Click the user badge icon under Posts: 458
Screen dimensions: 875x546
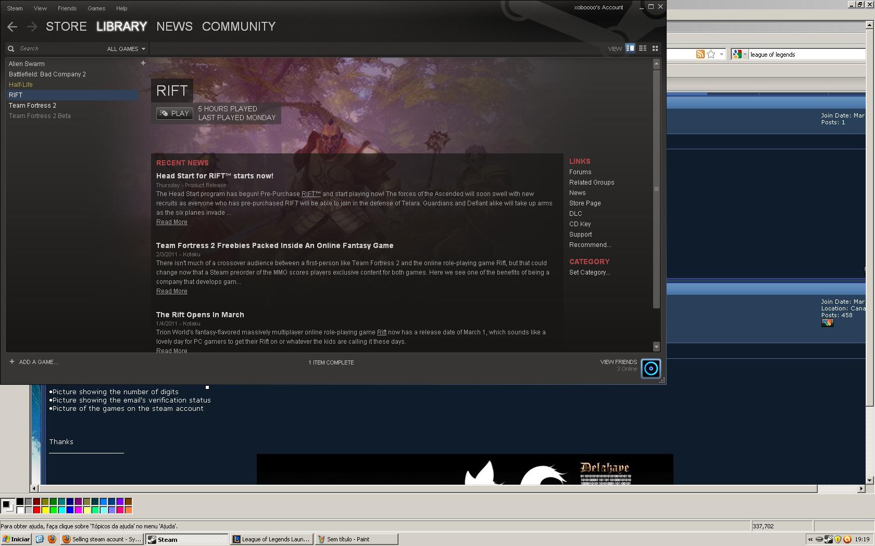828,323
